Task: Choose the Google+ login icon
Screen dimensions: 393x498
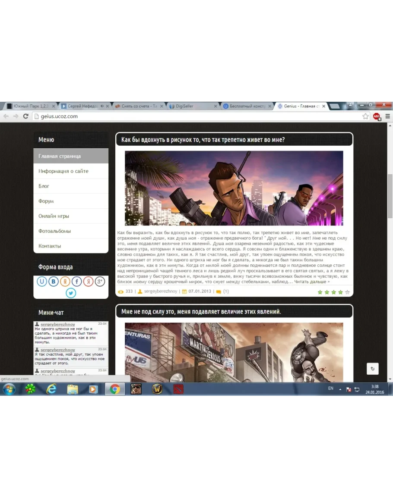Action: pos(100,282)
